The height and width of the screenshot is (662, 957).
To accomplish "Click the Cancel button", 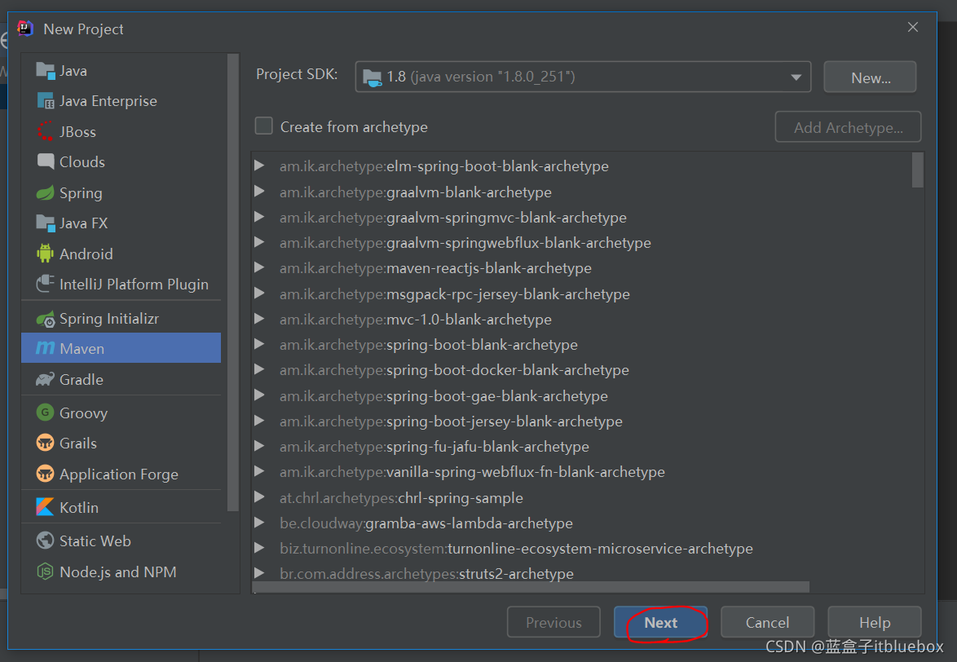I will (x=767, y=622).
